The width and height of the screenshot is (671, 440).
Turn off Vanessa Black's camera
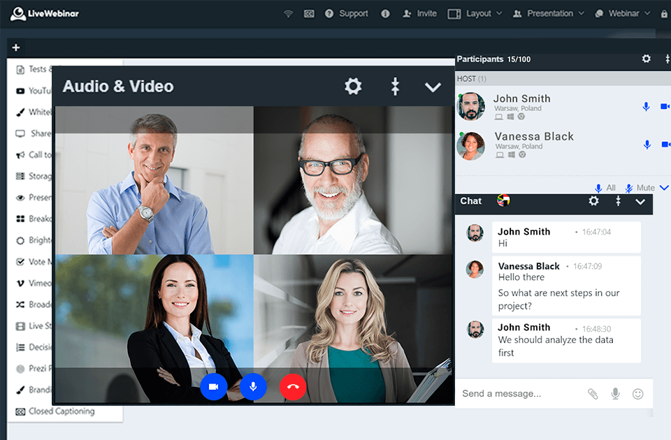[665, 145]
